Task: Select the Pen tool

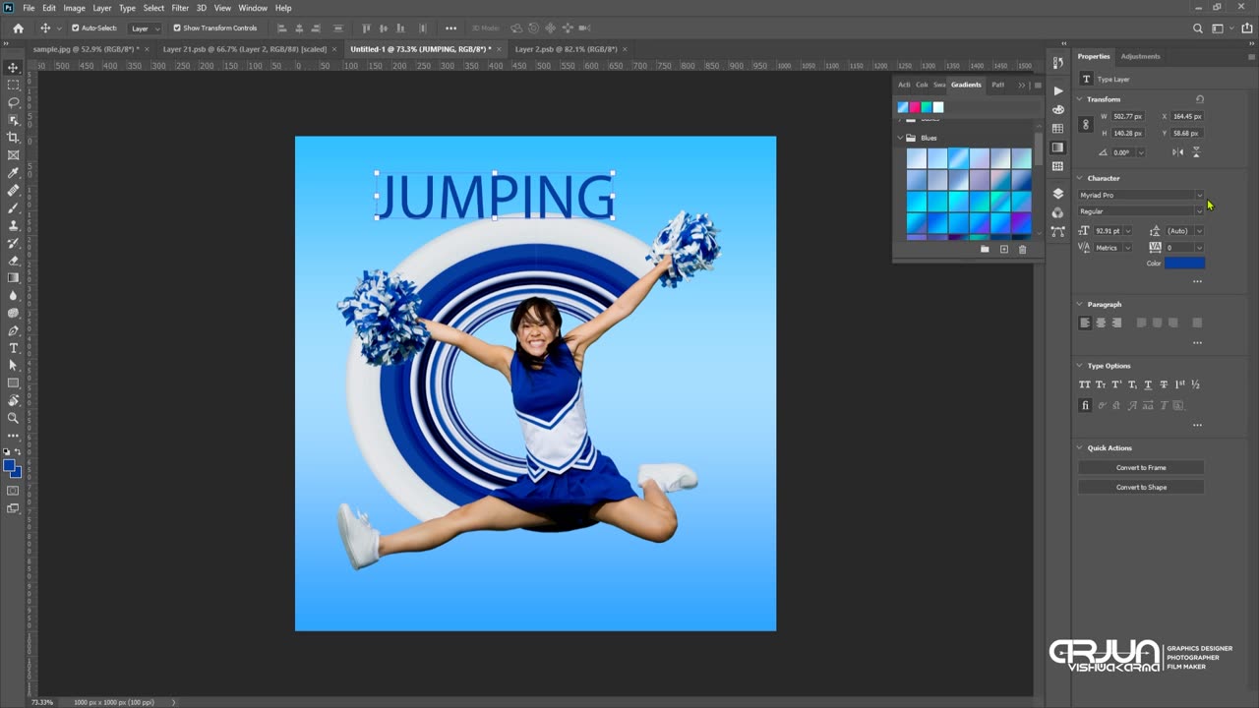Action: pos(13,330)
